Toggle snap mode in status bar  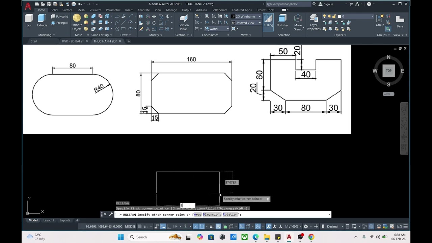(x=146, y=226)
